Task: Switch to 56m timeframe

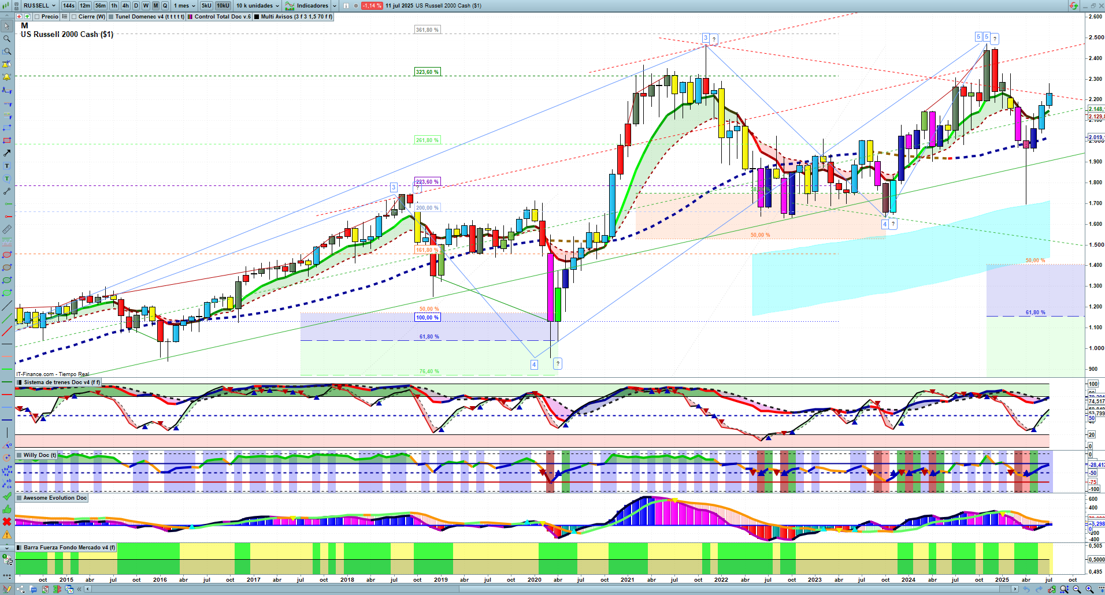Action: (101, 6)
